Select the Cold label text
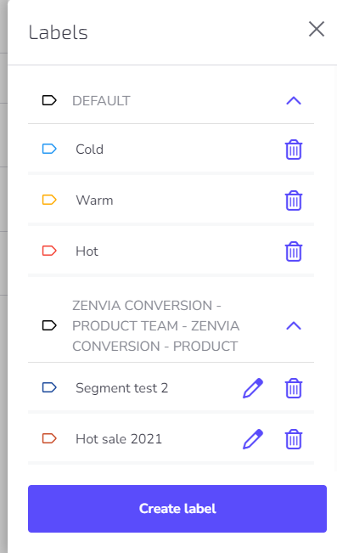The image size is (337, 553). pos(89,150)
